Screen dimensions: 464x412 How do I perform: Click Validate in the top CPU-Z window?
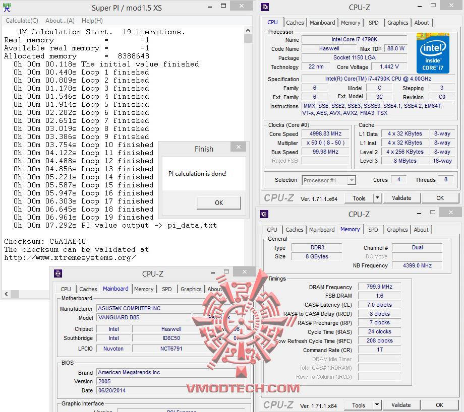click(x=401, y=198)
